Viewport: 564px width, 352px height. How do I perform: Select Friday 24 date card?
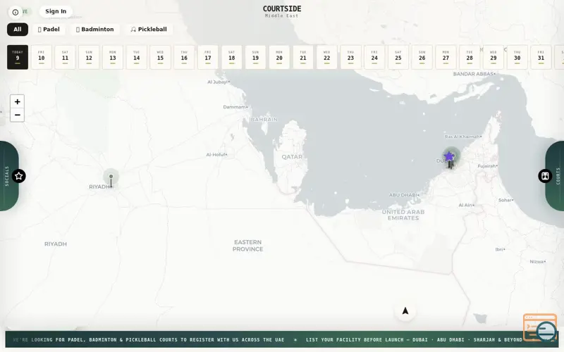374,57
